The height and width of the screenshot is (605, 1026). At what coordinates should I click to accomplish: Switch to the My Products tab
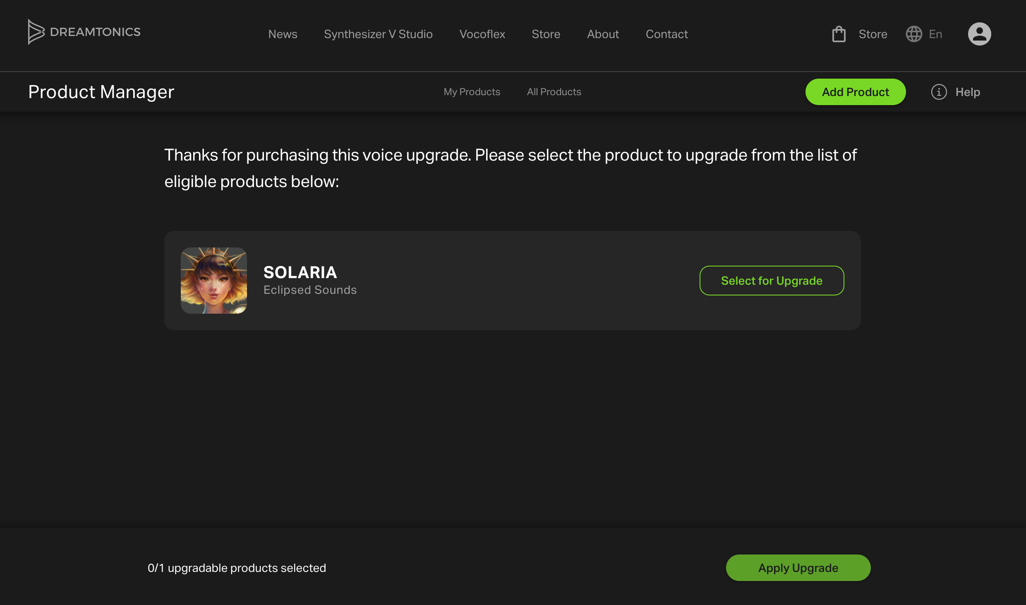472,92
